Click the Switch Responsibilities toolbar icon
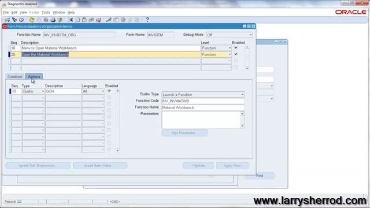 pyautogui.click(x=46, y=20)
